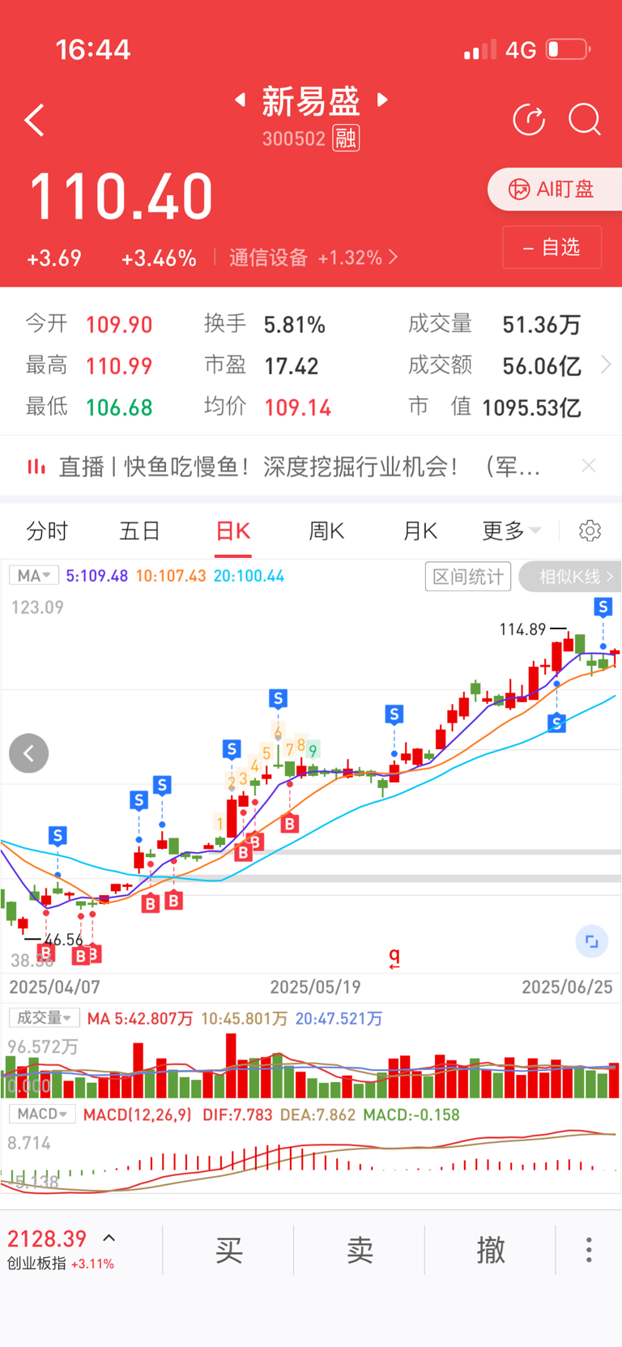Switch to 周K tab
The width and height of the screenshot is (622, 1347).
[326, 531]
